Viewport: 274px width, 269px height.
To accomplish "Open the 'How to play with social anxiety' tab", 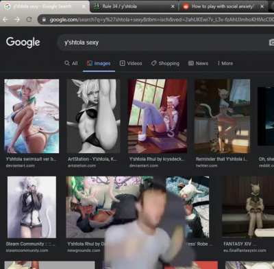I will tap(223, 6).
